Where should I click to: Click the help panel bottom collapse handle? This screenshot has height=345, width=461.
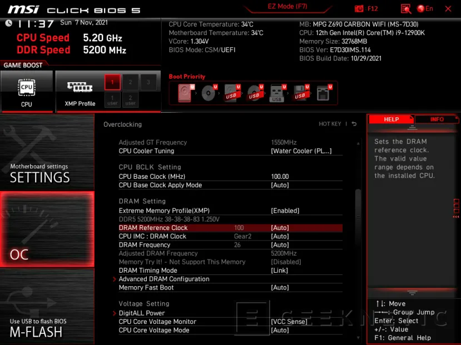click(x=412, y=293)
